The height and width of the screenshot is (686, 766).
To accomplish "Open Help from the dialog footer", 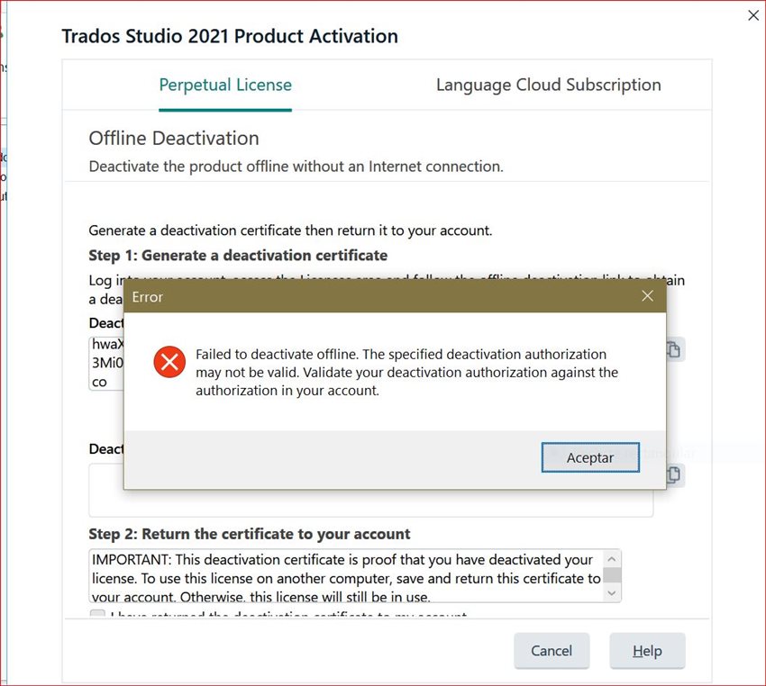I will (647, 651).
